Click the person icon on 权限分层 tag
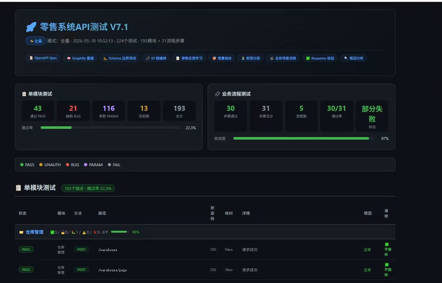The image size is (442, 283). coord(243,58)
